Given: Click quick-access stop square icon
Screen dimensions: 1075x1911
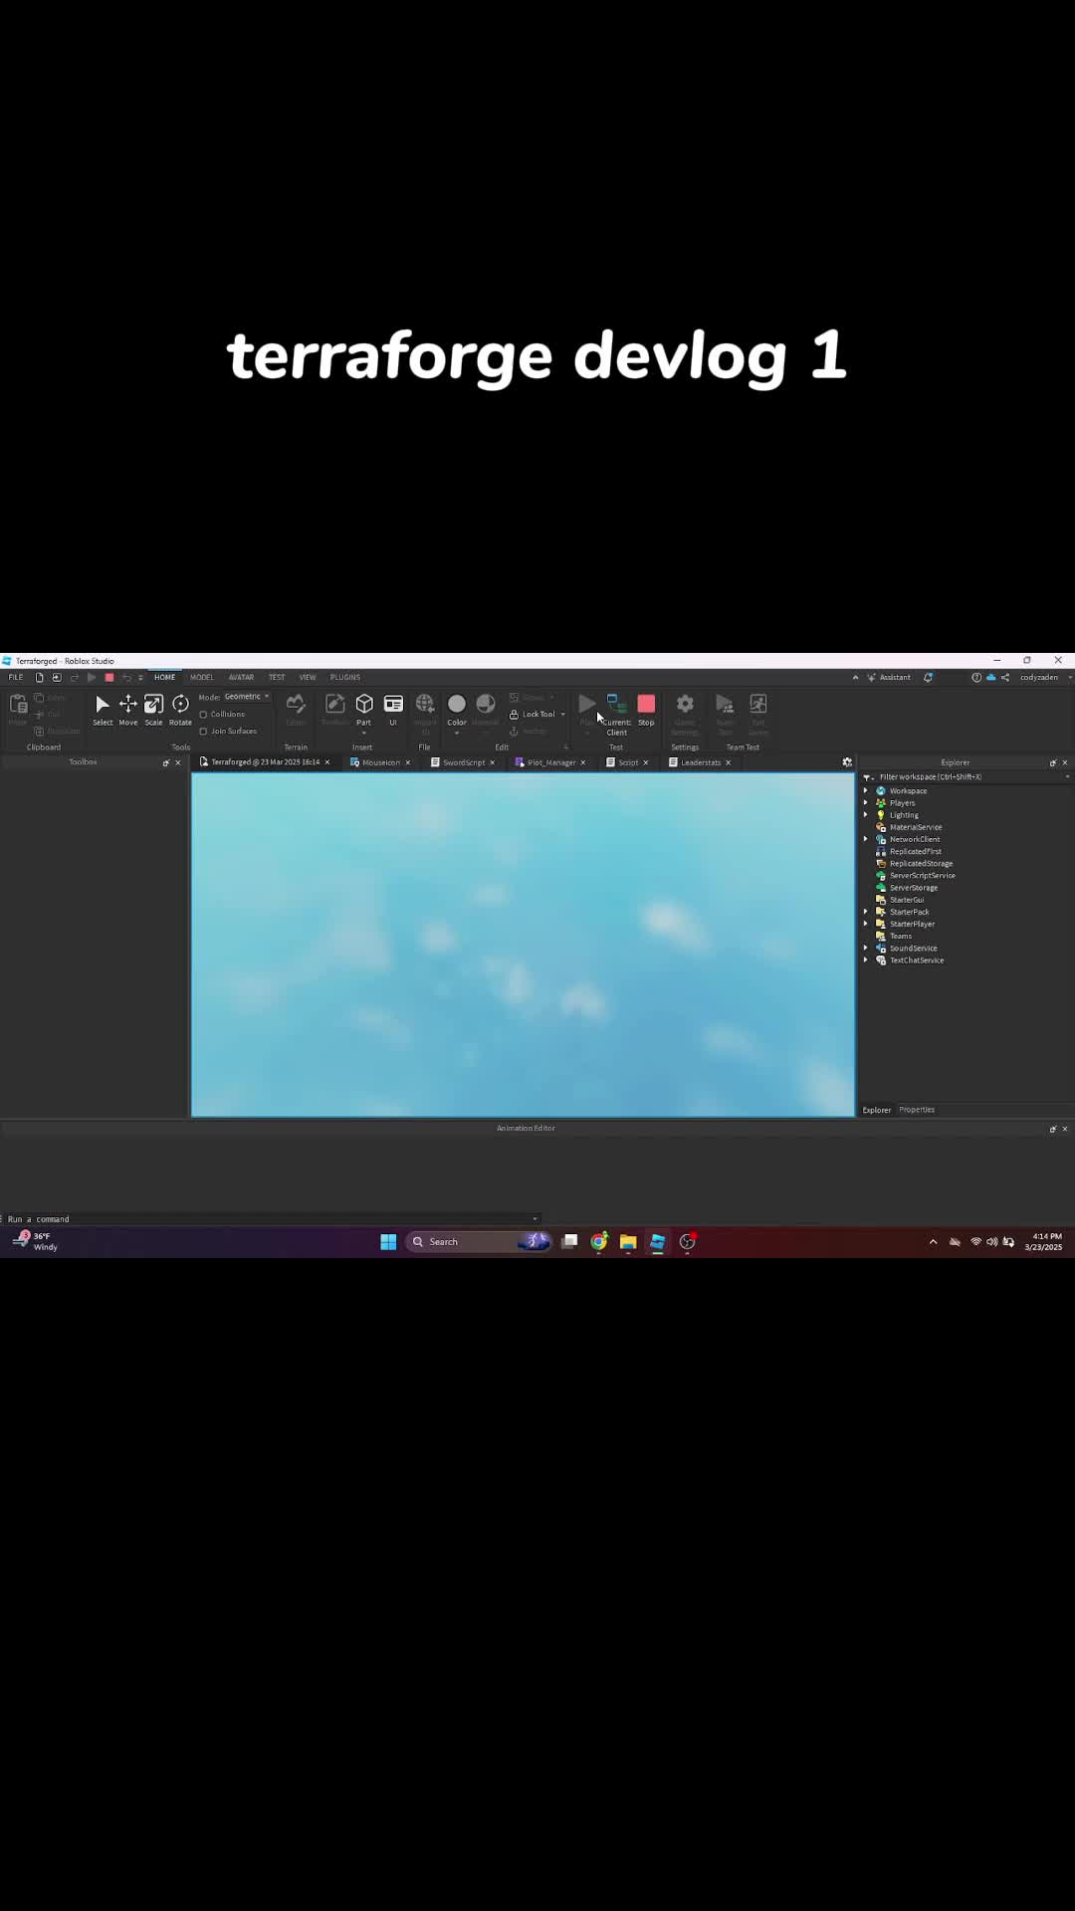Looking at the screenshot, I should (109, 677).
